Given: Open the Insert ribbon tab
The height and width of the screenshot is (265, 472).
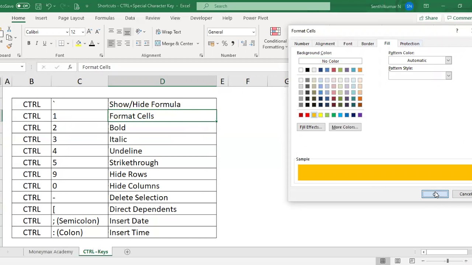Looking at the screenshot, I should pos(41,18).
